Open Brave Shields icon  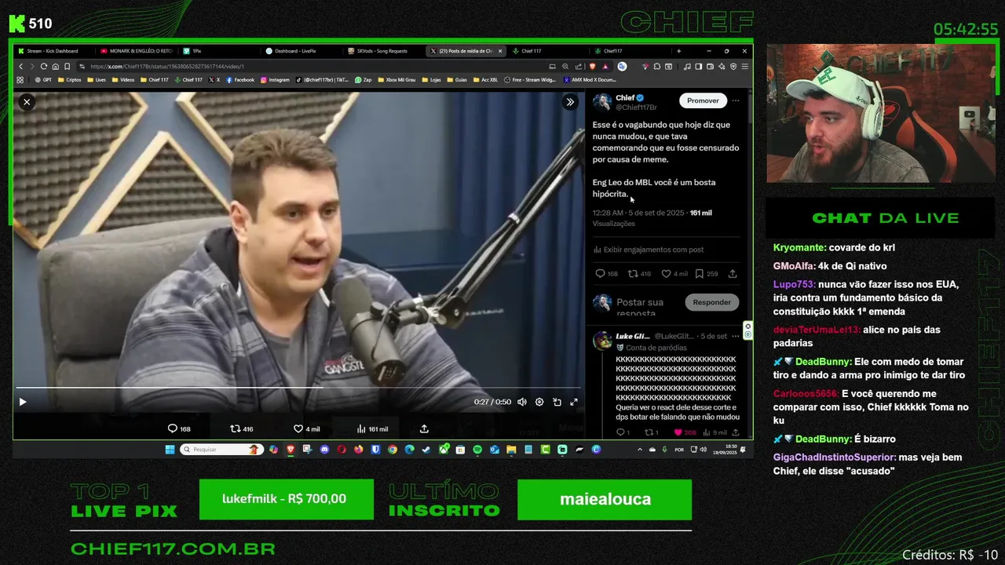tap(592, 67)
